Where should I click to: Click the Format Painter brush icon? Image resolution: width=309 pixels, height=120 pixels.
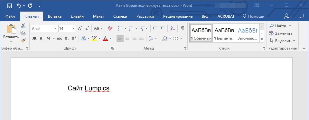pos(23,40)
